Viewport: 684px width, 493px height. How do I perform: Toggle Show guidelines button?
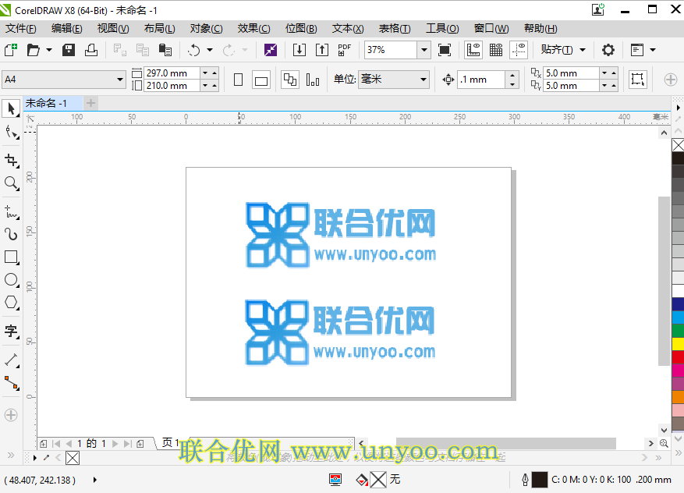coord(519,50)
